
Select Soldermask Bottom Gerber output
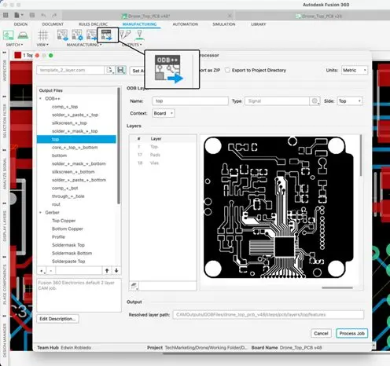point(72,253)
